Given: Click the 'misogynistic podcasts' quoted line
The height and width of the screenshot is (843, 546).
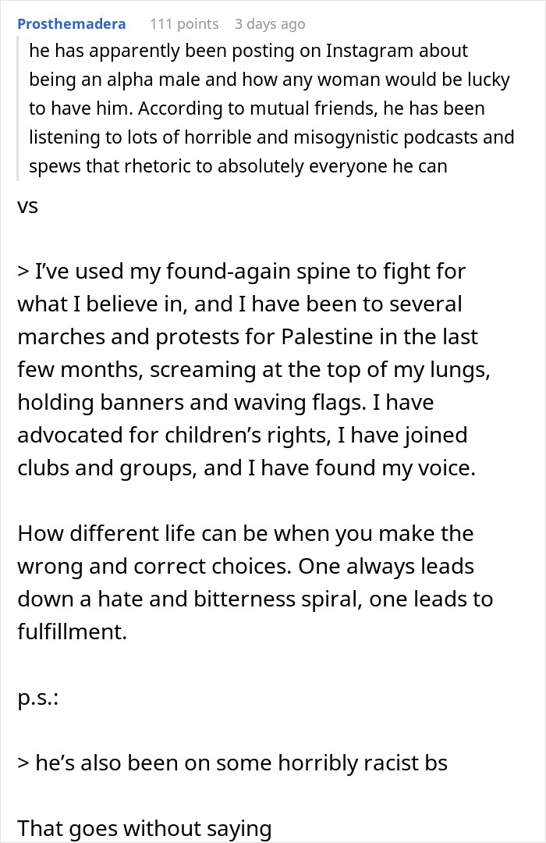Looking at the screenshot, I should coord(271,137).
